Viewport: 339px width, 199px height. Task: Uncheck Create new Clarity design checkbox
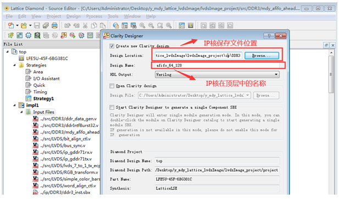[x=112, y=46]
